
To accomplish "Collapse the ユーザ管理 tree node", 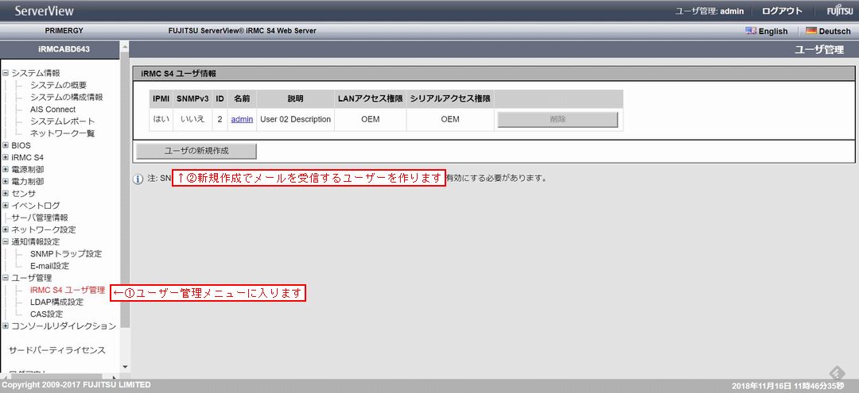I will coord(6,278).
